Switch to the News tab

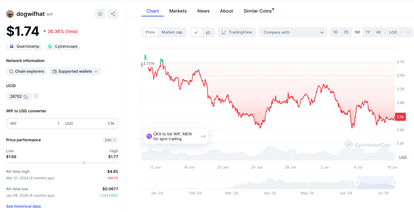pyautogui.click(x=203, y=11)
